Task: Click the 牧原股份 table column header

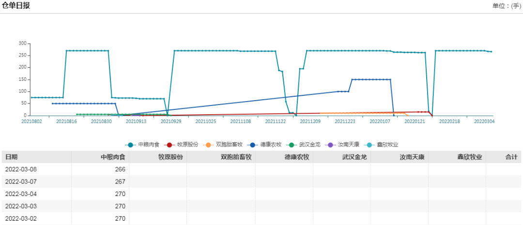Action: point(170,157)
